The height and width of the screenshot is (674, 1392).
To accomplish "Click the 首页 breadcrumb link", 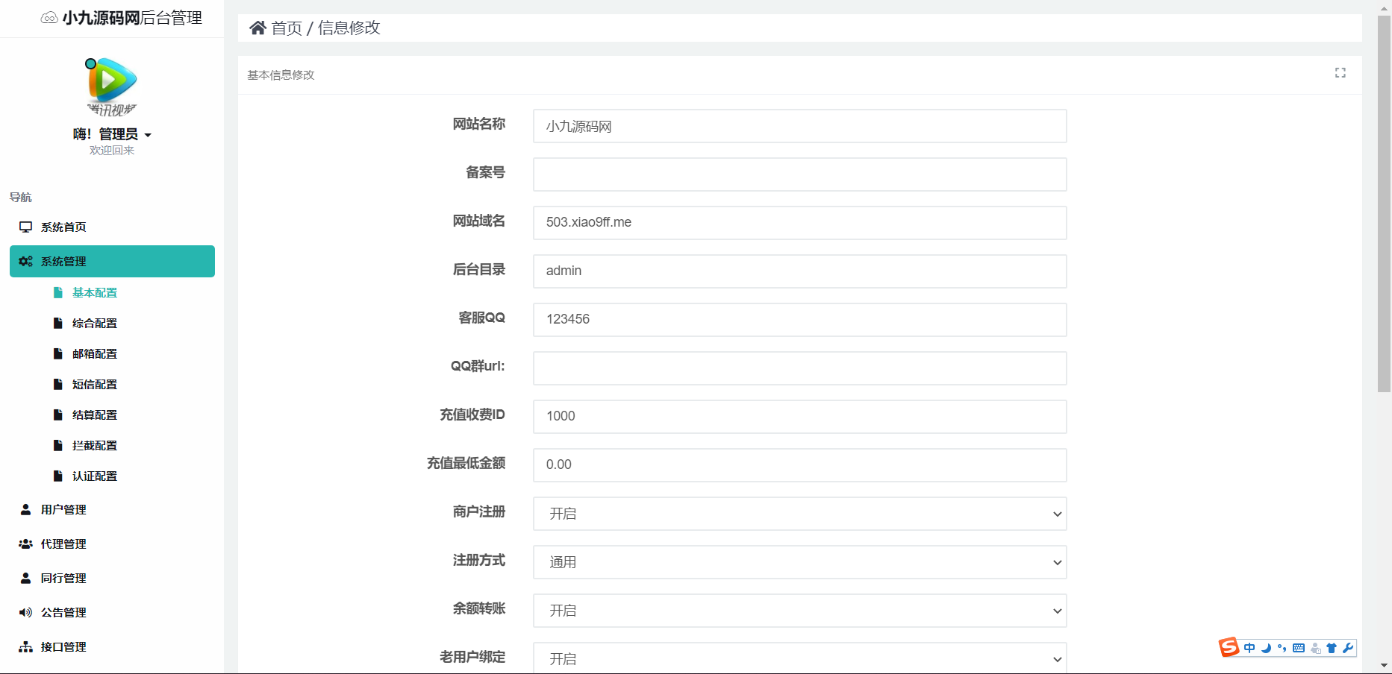I will click(x=287, y=28).
